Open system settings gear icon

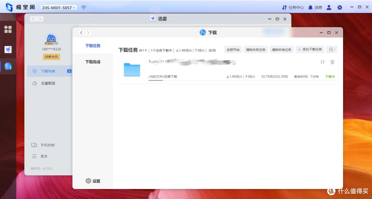pos(340,8)
